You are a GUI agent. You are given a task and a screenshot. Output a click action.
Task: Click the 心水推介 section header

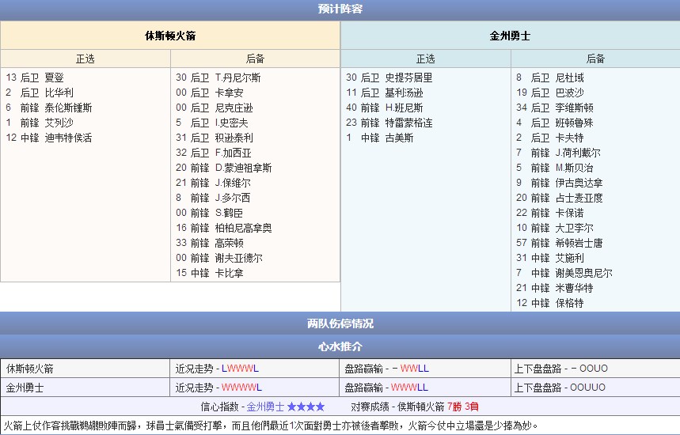click(x=340, y=346)
